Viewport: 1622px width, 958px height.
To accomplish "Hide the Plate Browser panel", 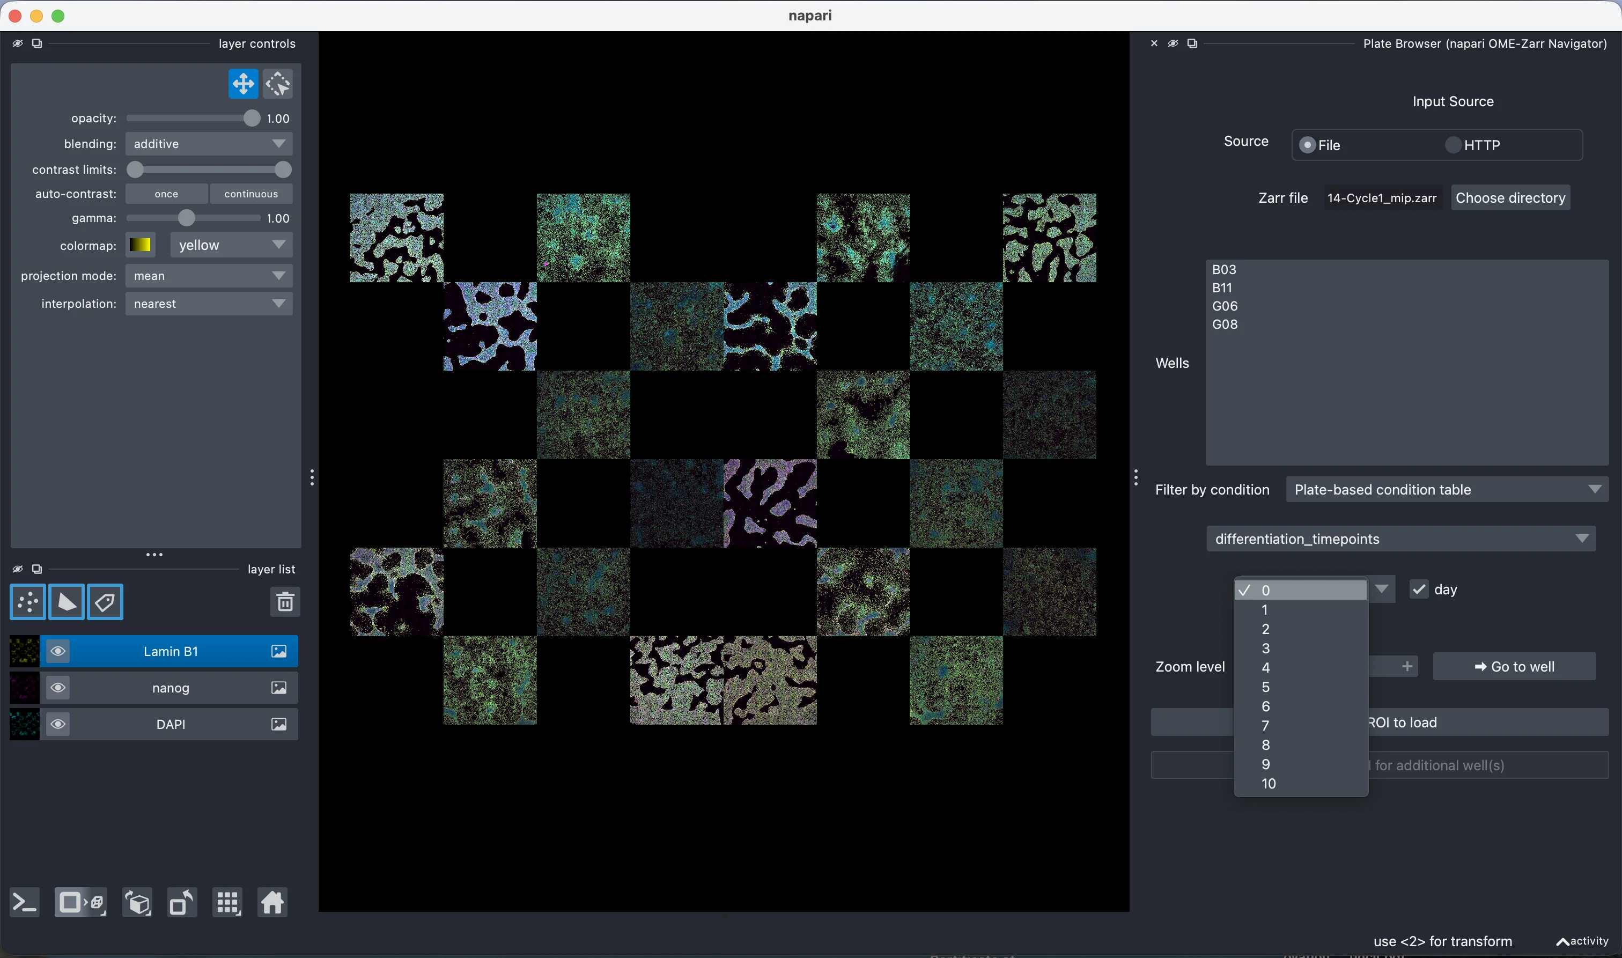I will click(x=1173, y=43).
